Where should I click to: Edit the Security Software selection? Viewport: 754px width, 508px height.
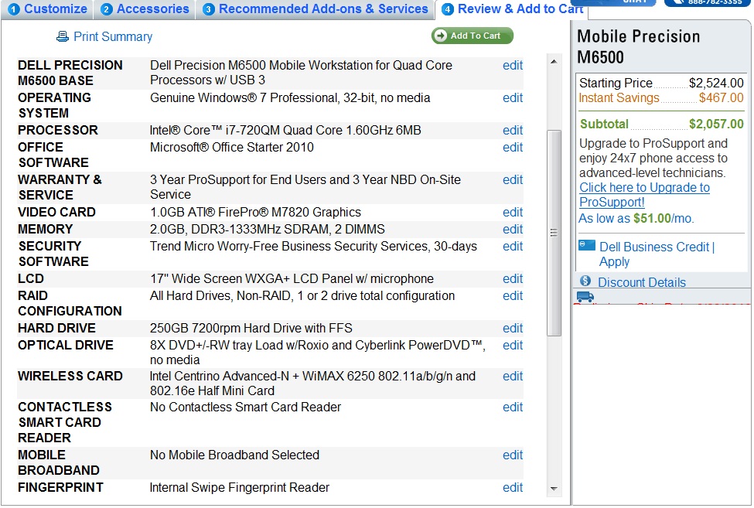click(x=513, y=247)
